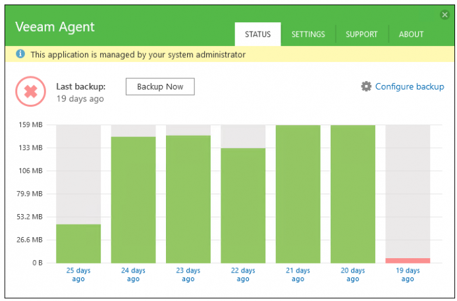This screenshot has height=301, width=457.
Task: Open the 20 days ago label link
Action: [353, 275]
